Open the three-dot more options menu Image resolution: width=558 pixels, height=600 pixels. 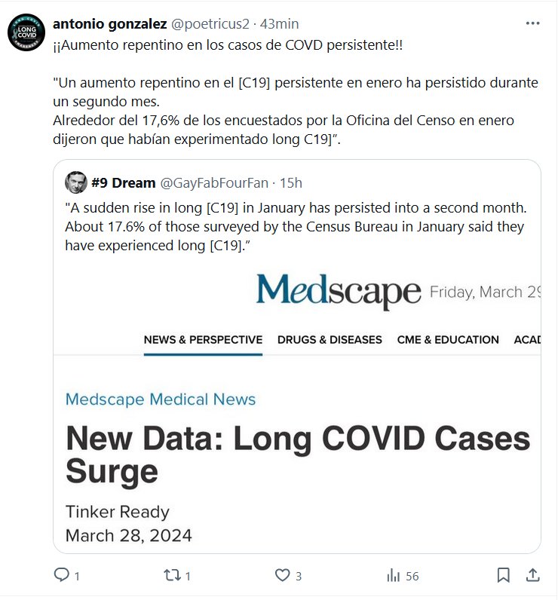point(532,23)
